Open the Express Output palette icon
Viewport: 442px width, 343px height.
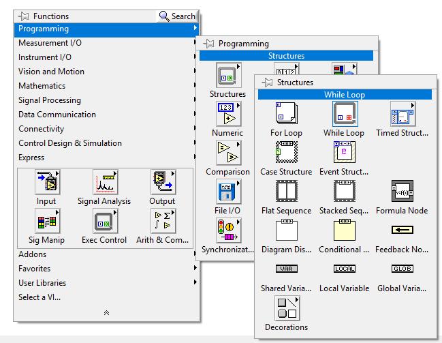[x=163, y=182]
